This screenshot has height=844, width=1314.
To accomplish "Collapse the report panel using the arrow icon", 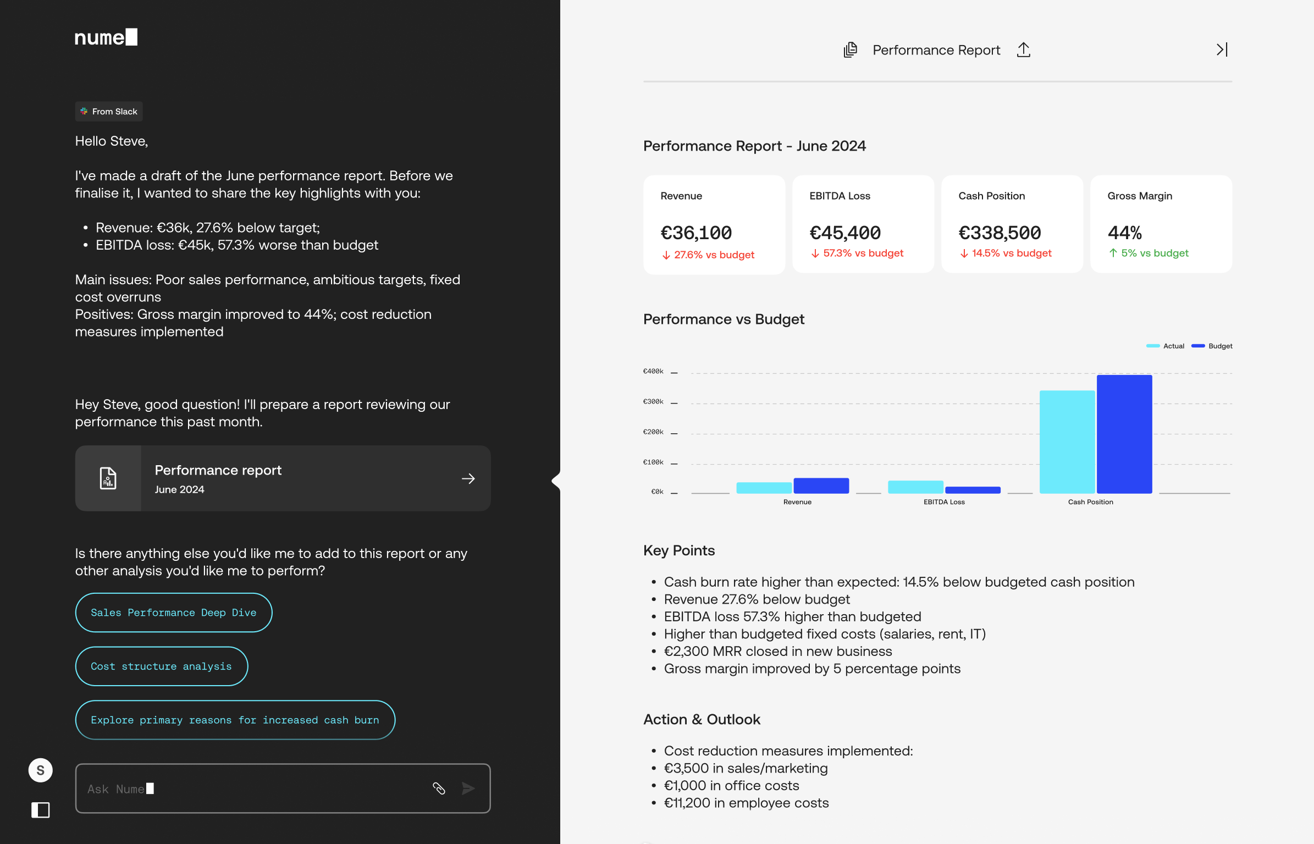I will pos(1222,49).
